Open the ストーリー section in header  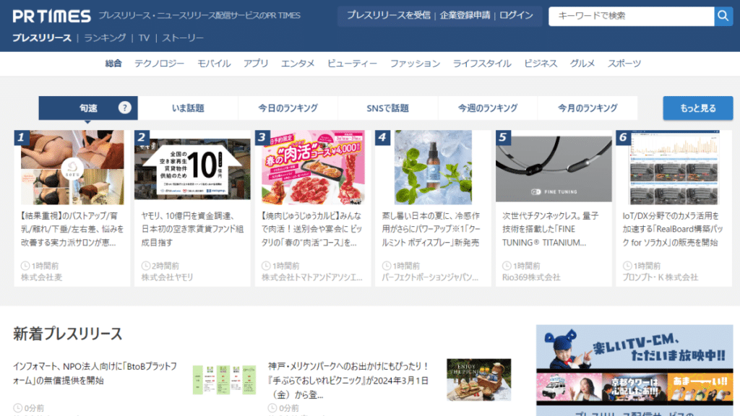tap(183, 38)
